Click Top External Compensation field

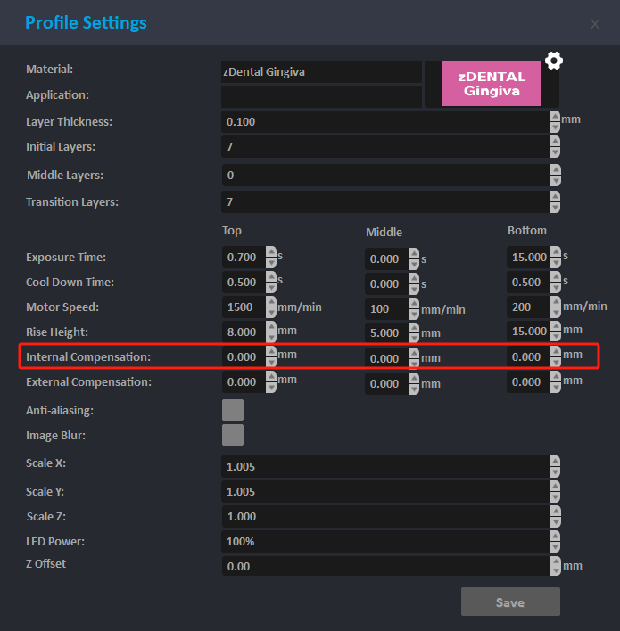pos(243,381)
